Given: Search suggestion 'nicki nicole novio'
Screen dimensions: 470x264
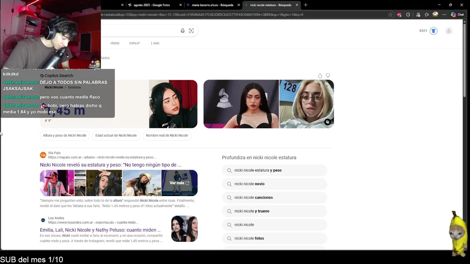Looking at the screenshot, I should [274, 184].
